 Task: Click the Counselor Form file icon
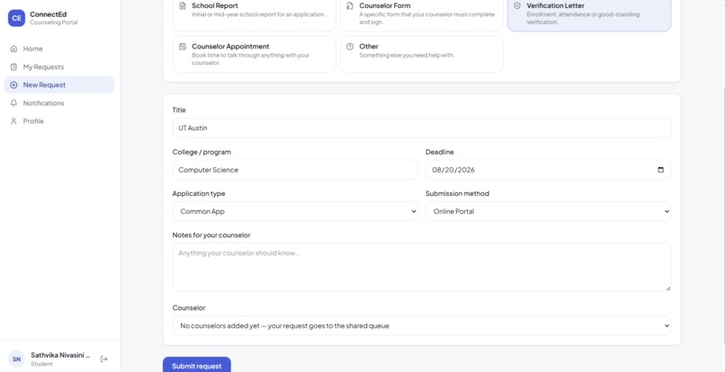tap(350, 5)
